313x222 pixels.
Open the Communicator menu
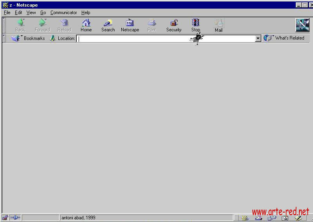click(x=63, y=13)
